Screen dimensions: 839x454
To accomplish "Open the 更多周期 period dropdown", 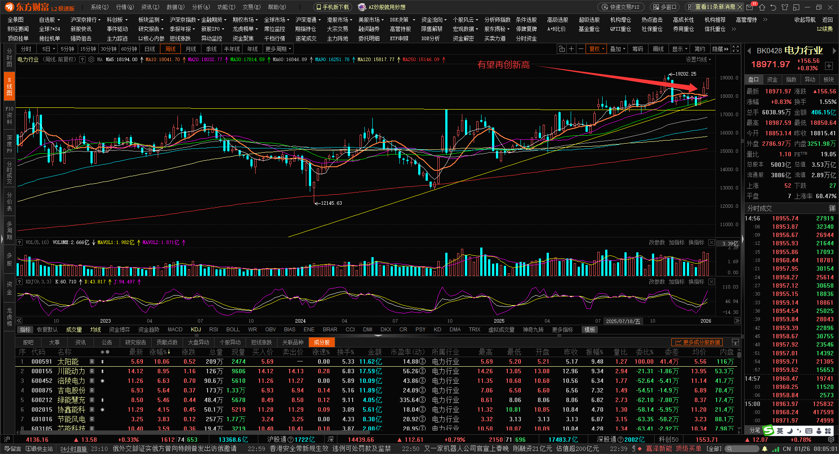I will (278, 49).
